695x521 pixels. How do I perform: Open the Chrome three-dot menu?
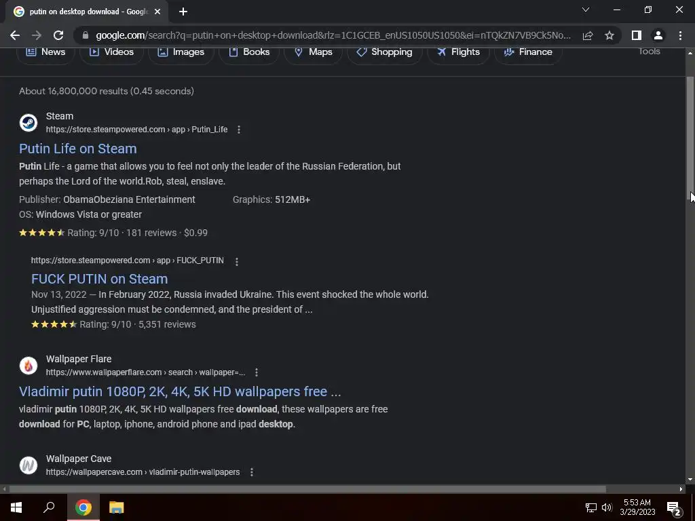pyautogui.click(x=680, y=35)
